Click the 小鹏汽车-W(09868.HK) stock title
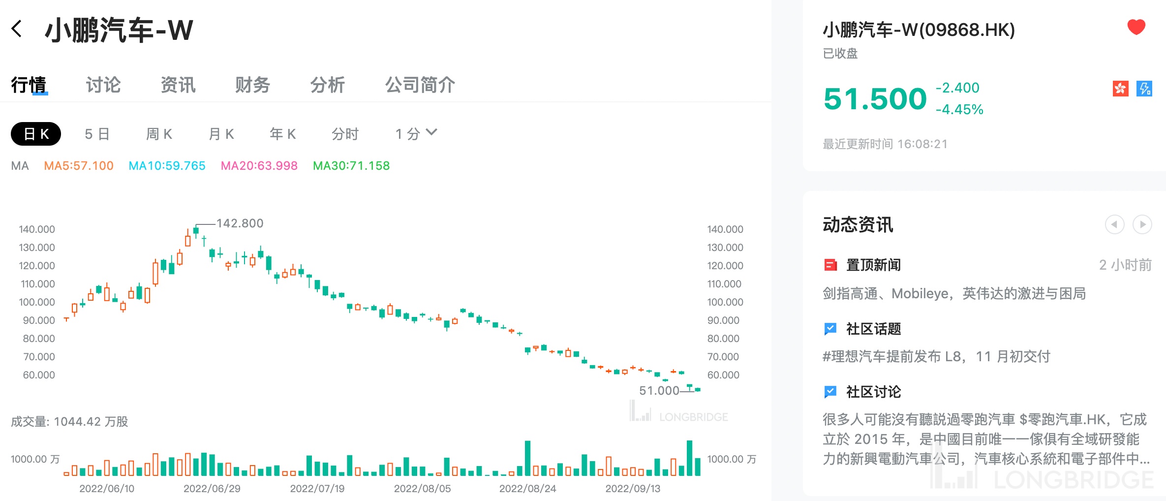Screen dimensions: 1166x501 (919, 30)
